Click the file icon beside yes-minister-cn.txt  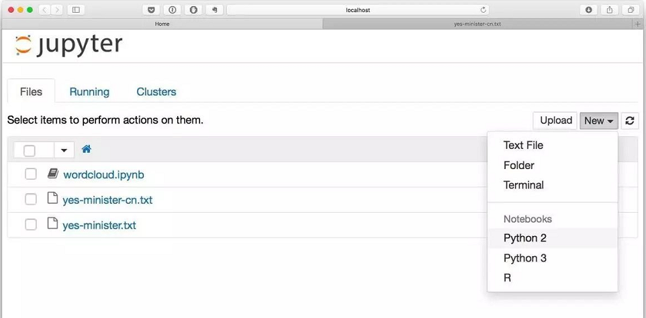tap(52, 199)
